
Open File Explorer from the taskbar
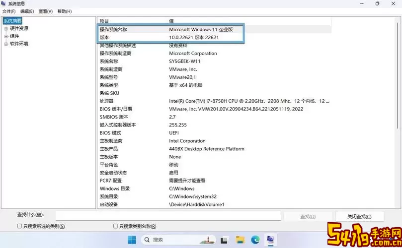tap(240, 240)
